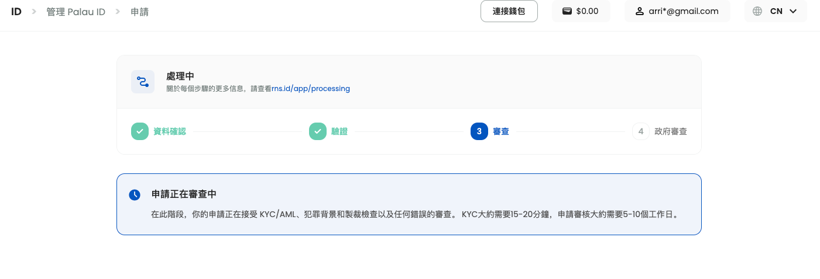This screenshot has width=820, height=279.
Task: Click the 申請 breadcrumb item
Action: [x=140, y=11]
